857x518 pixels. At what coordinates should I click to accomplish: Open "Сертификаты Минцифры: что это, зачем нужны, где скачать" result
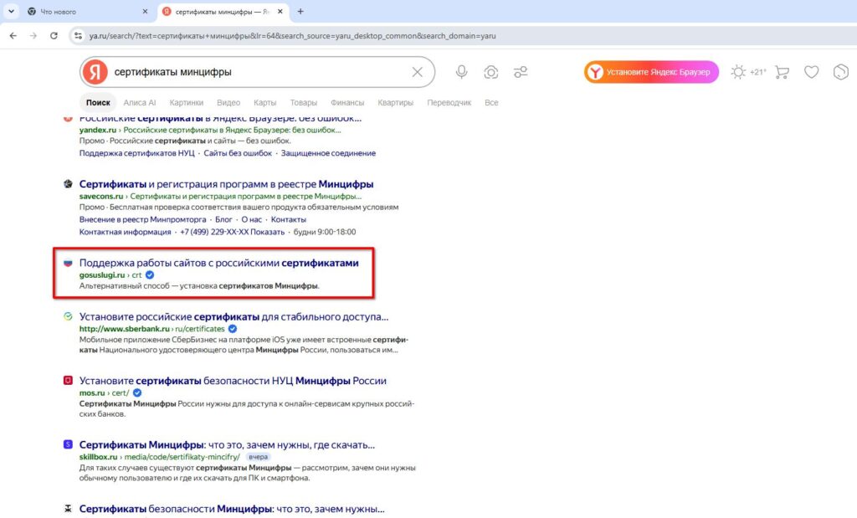point(228,445)
